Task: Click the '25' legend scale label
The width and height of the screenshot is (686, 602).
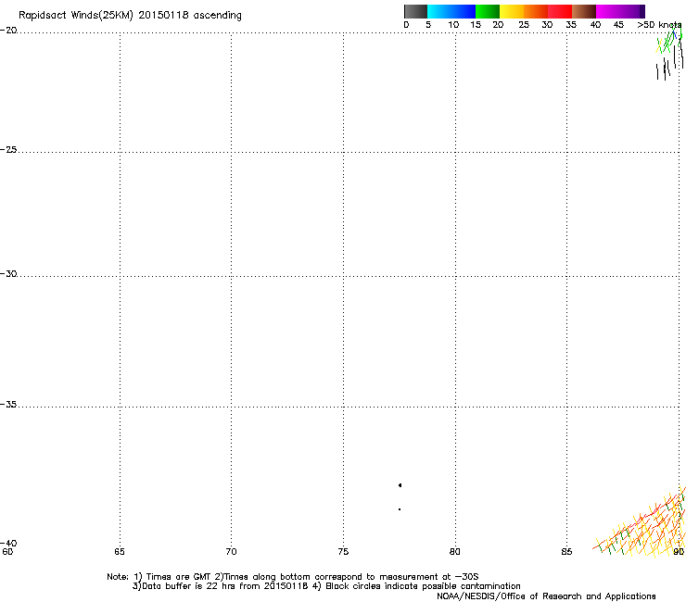Action: 524,25
